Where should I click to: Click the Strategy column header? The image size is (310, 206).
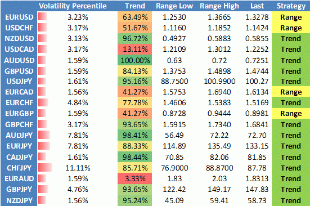point(291,6)
